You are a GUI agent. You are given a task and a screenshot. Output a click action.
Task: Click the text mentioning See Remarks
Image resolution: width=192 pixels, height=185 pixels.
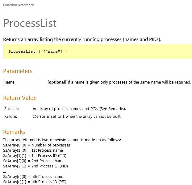point(79,109)
